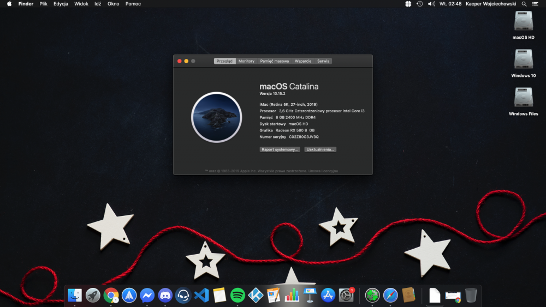Open user menu Kacper Wojciechowski
The image size is (546, 307).
(491, 4)
